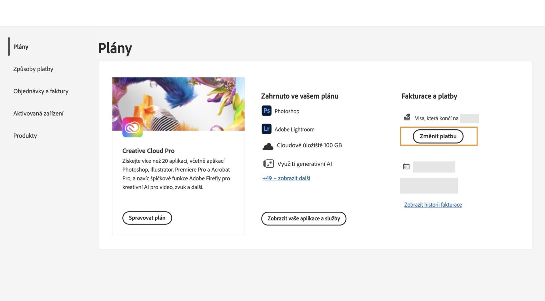The height and width of the screenshot is (301, 545).
Task: Open Objednávky a faktury section
Action: (x=41, y=91)
